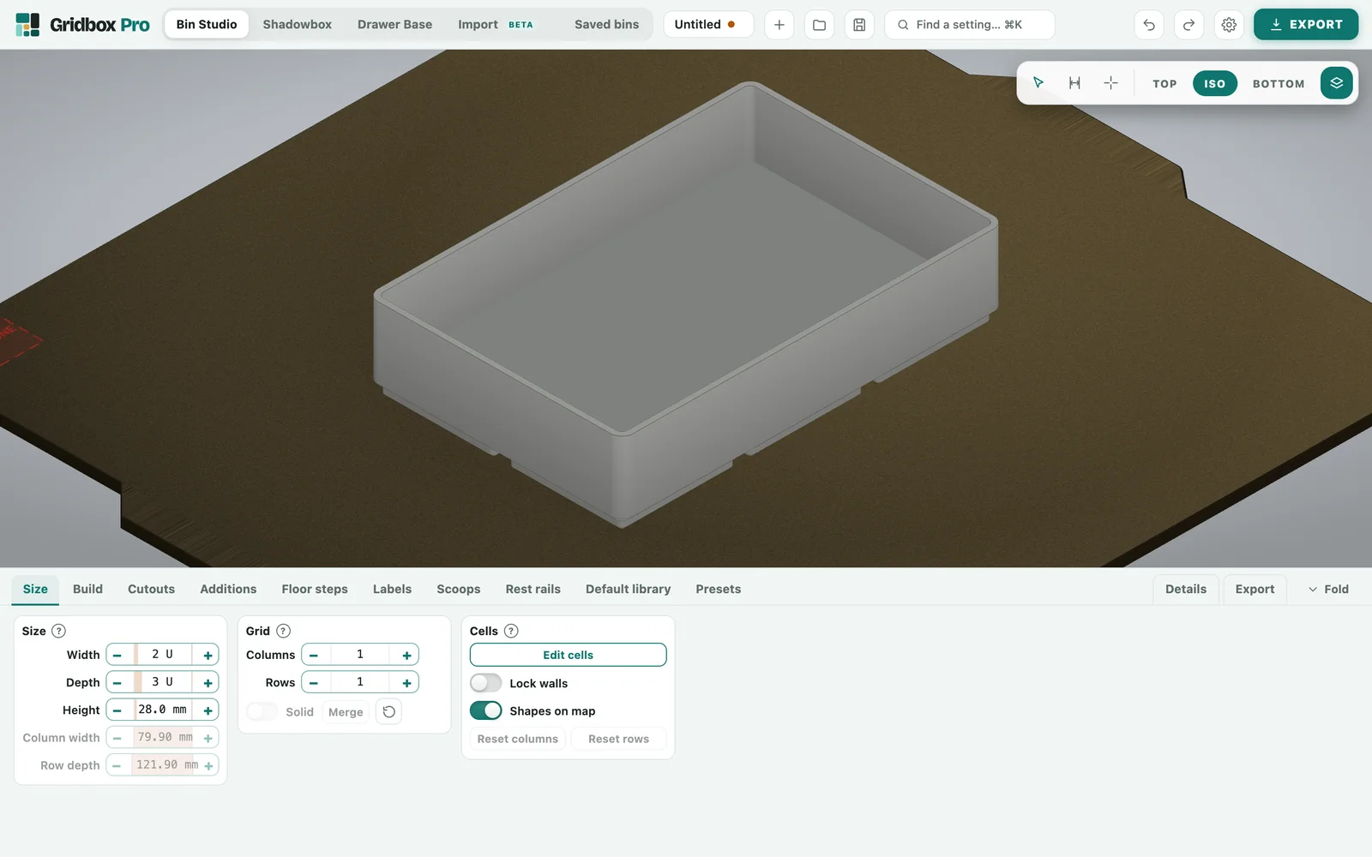Open help for Cells section
Viewport: 1372px width, 857px height.
[511, 631]
